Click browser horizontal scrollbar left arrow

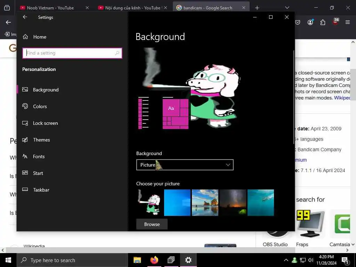tap(2, 250)
